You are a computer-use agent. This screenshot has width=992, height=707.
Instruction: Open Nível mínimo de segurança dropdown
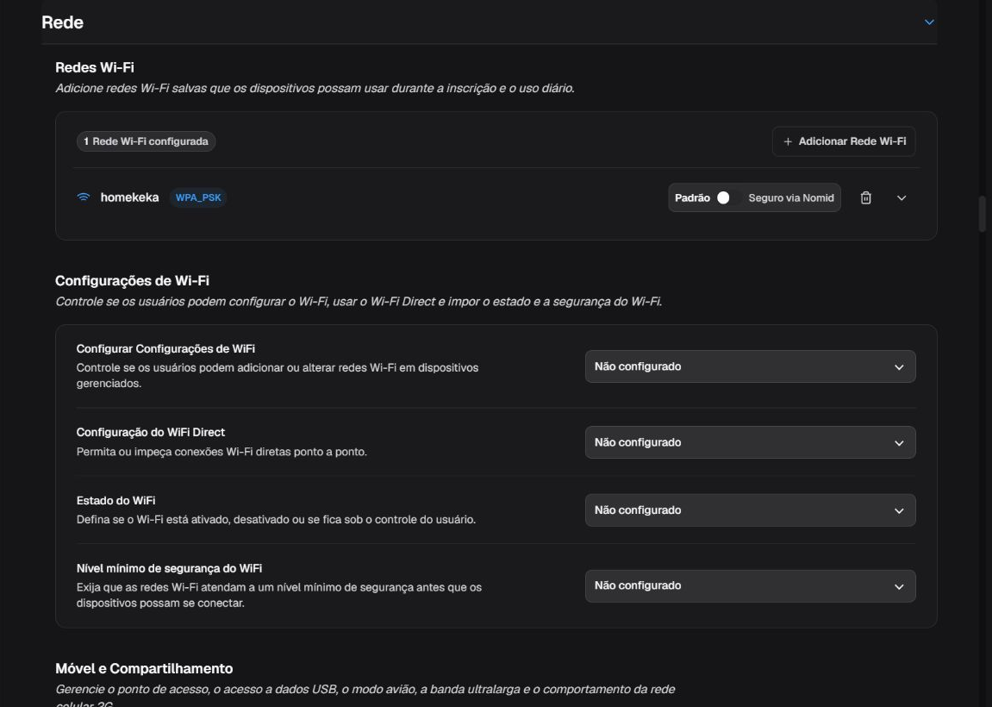(x=750, y=586)
